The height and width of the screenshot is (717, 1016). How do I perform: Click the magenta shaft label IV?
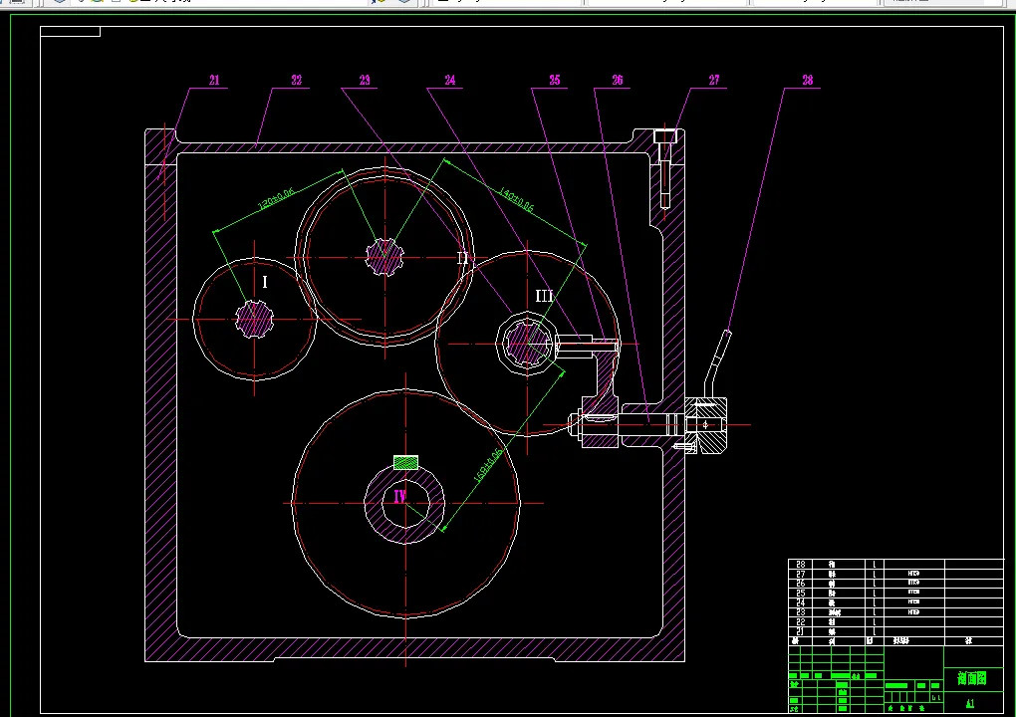click(x=399, y=497)
